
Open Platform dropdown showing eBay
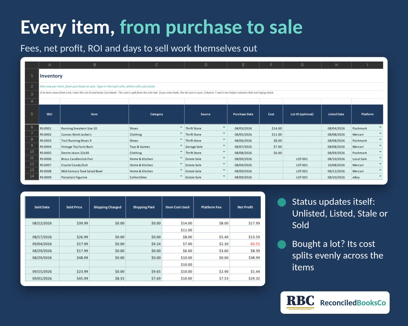tap(380, 176)
